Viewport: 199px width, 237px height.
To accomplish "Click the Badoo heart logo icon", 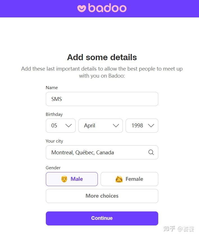I will click(x=82, y=8).
